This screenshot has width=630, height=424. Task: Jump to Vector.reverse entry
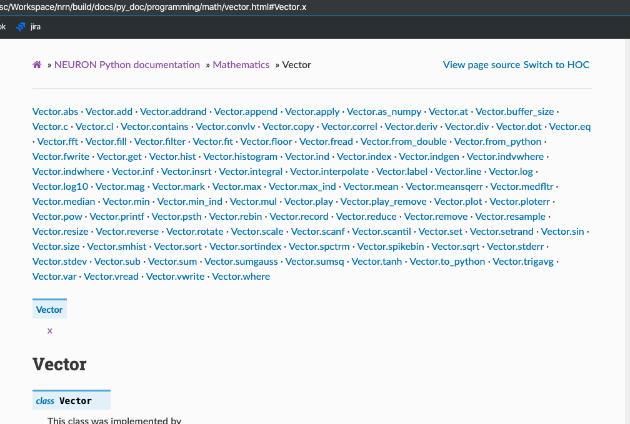(x=127, y=232)
